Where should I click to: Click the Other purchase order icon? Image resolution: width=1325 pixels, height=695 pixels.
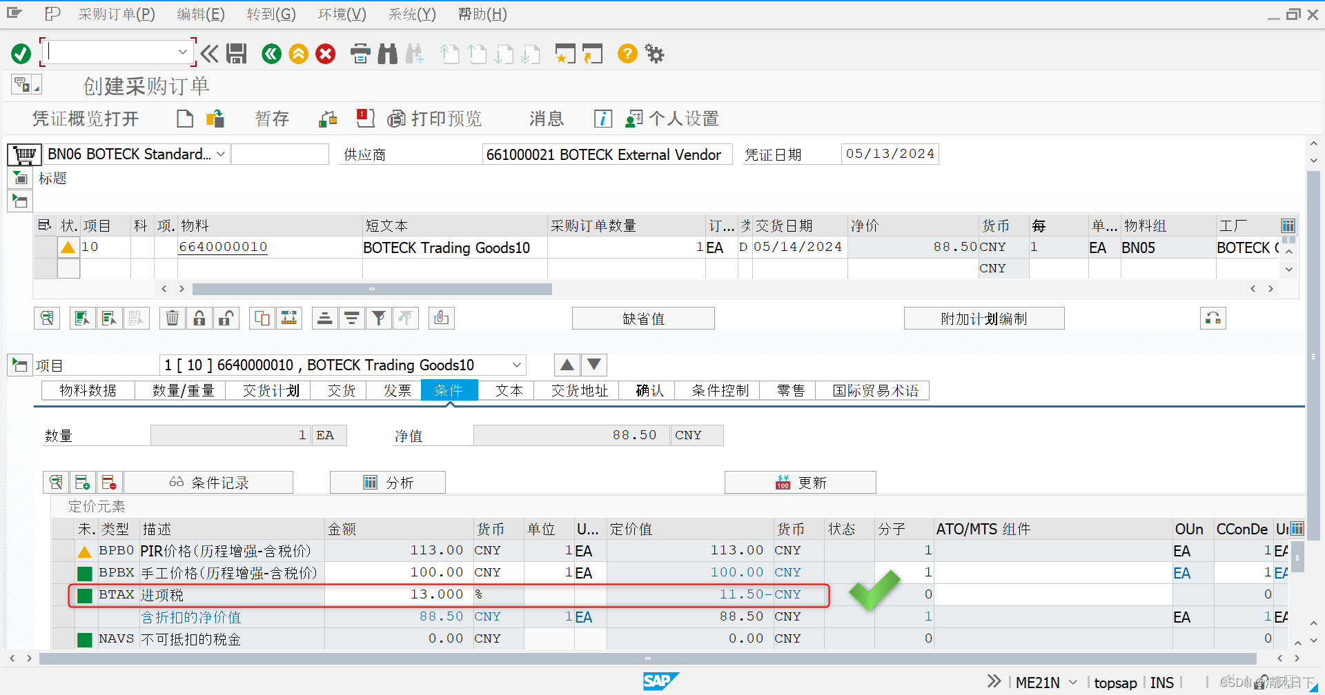(215, 119)
